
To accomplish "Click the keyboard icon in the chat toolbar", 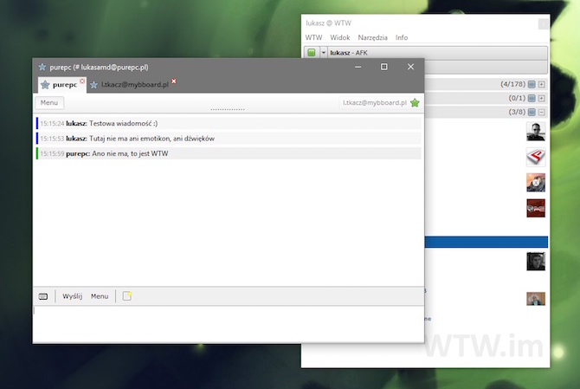I will [43, 296].
